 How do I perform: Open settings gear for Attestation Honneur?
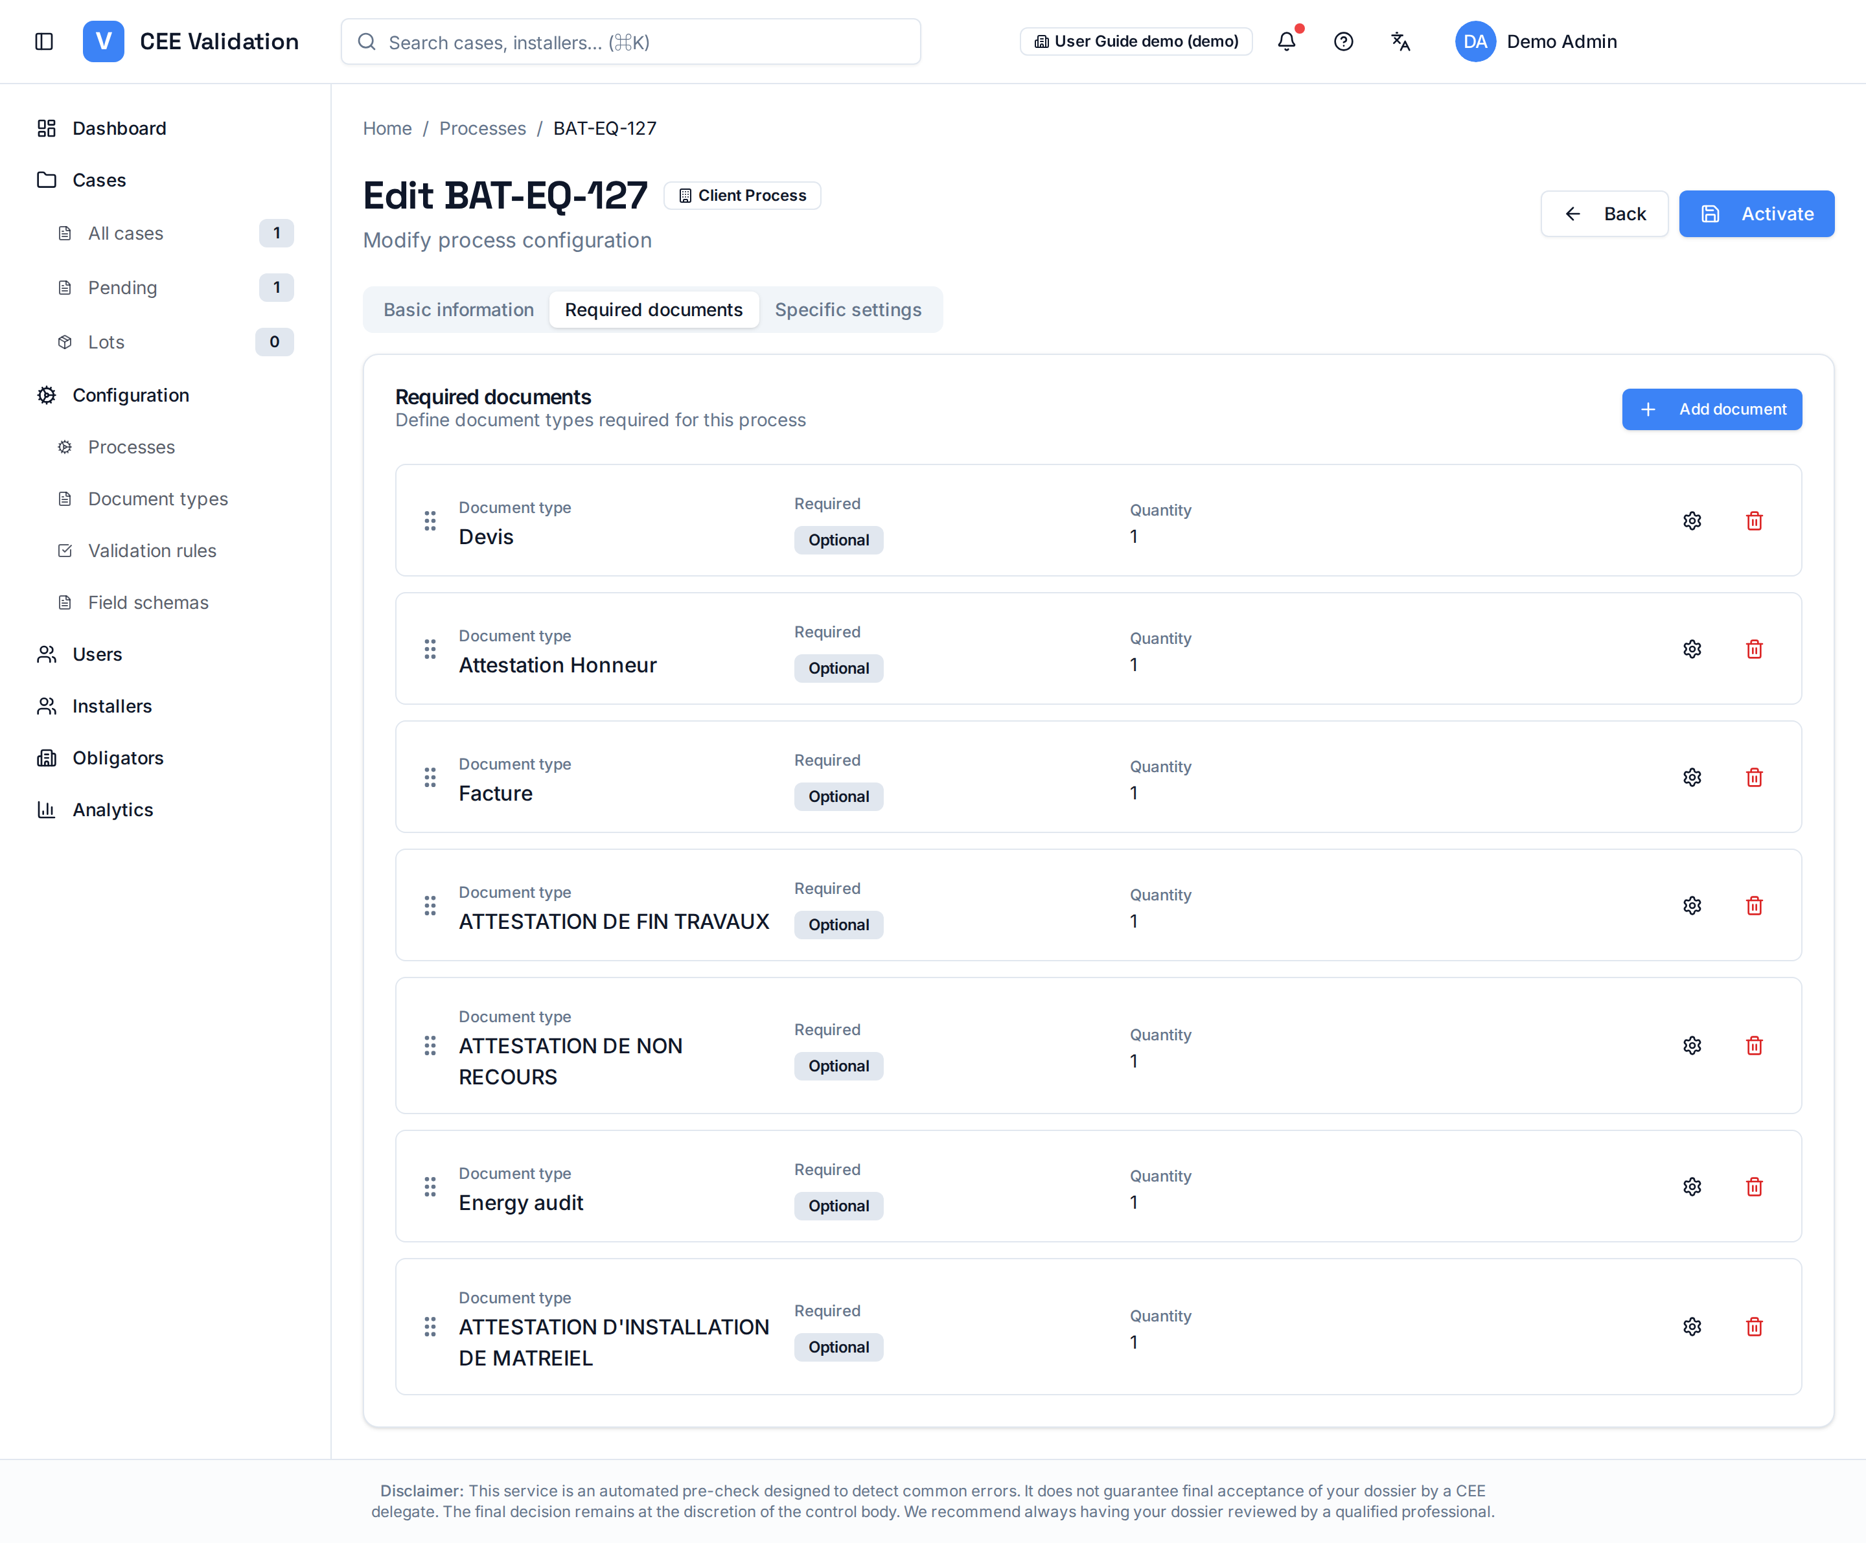1692,649
